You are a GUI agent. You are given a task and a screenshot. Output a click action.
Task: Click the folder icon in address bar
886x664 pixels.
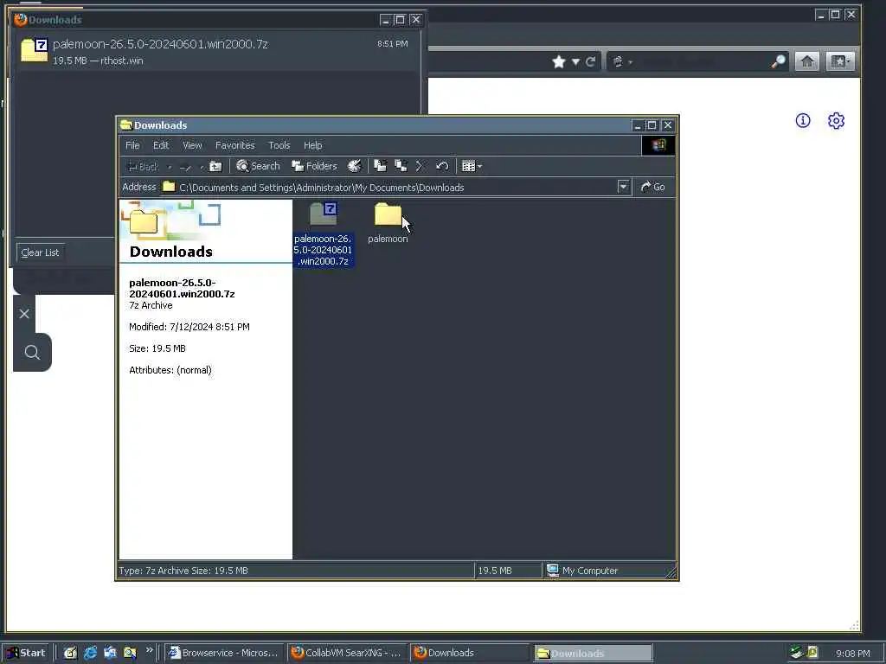(x=169, y=187)
